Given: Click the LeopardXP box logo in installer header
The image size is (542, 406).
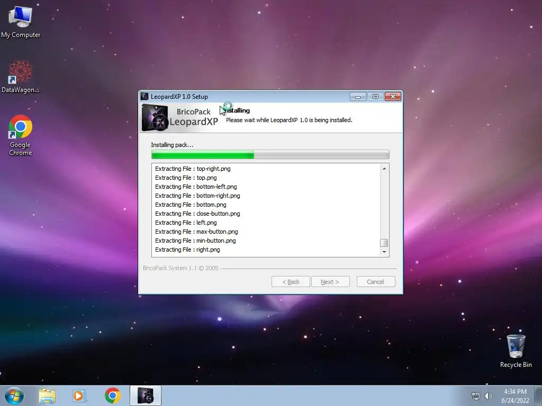Looking at the screenshot, I should (155, 118).
